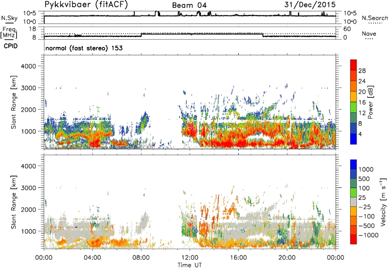Click velocity colorbar value 1000
388x268 pixels.
click(366, 169)
